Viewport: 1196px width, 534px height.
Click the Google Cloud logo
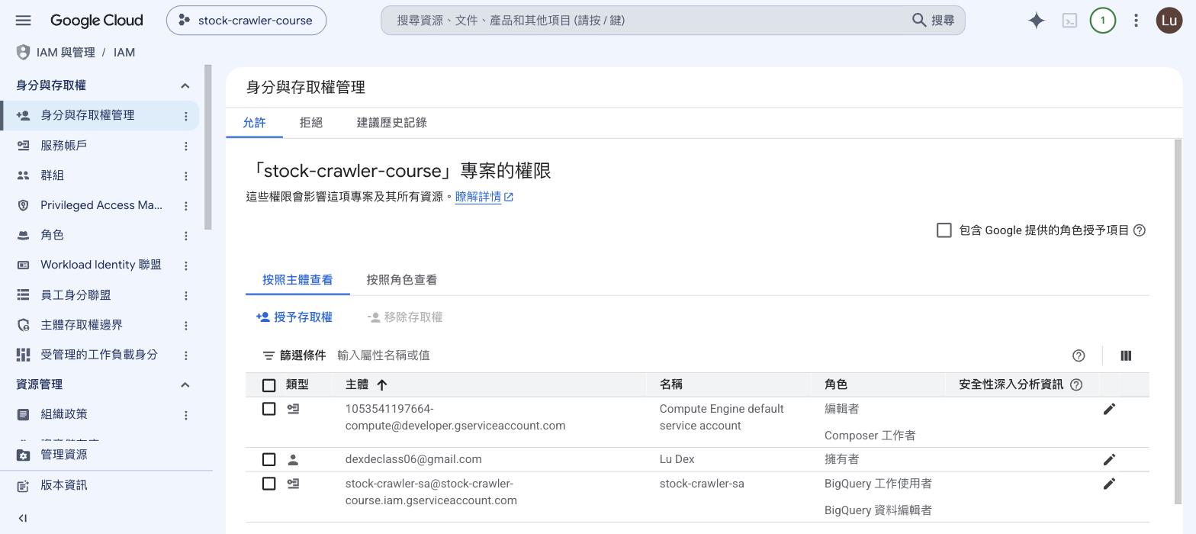97,21
